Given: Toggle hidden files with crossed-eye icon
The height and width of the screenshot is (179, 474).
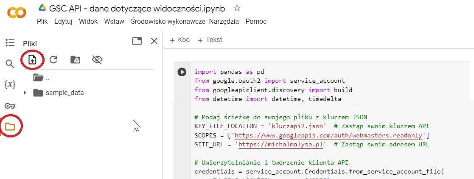Looking at the screenshot, I should click(97, 60).
